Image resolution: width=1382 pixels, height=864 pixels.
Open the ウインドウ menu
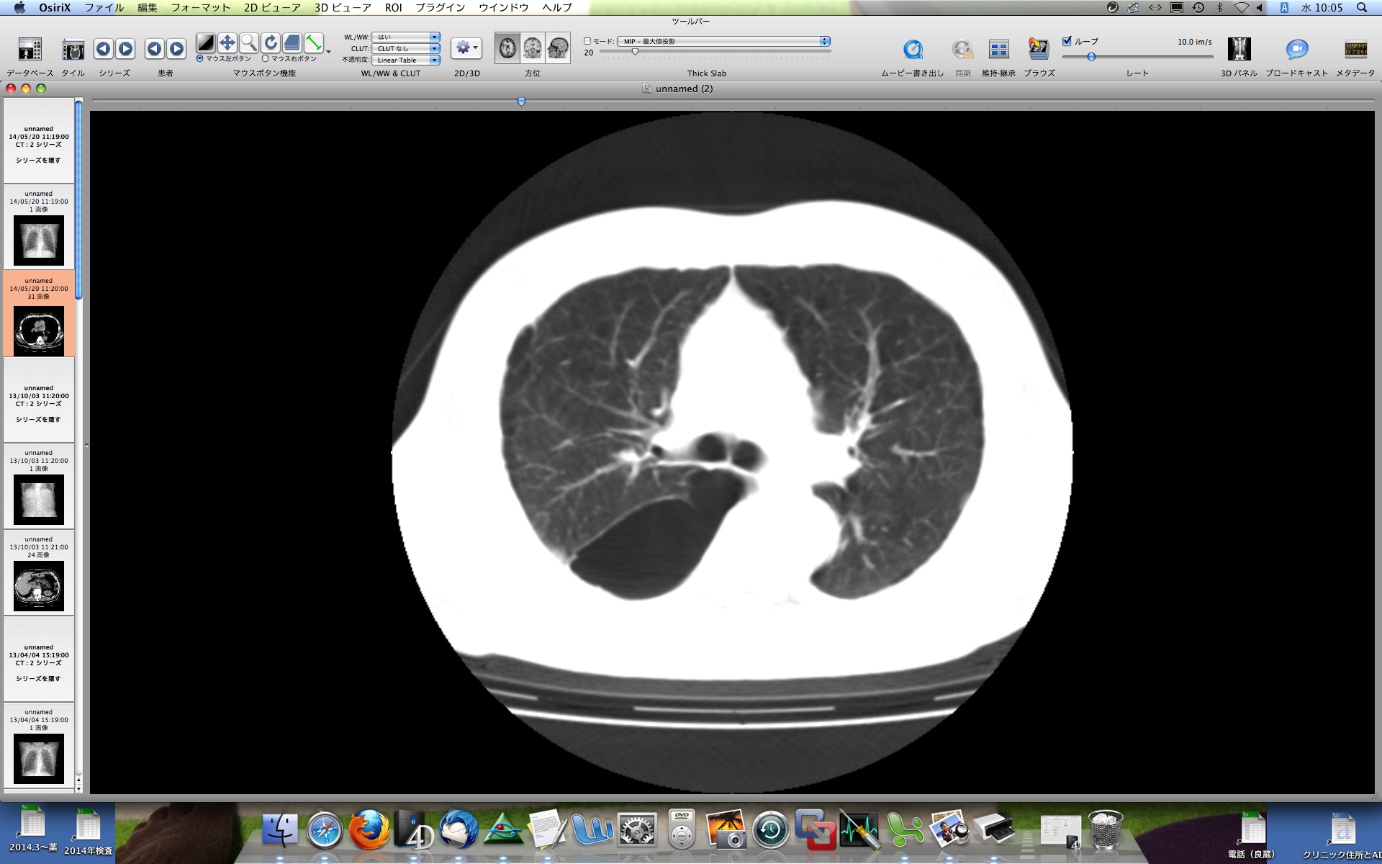click(504, 7)
